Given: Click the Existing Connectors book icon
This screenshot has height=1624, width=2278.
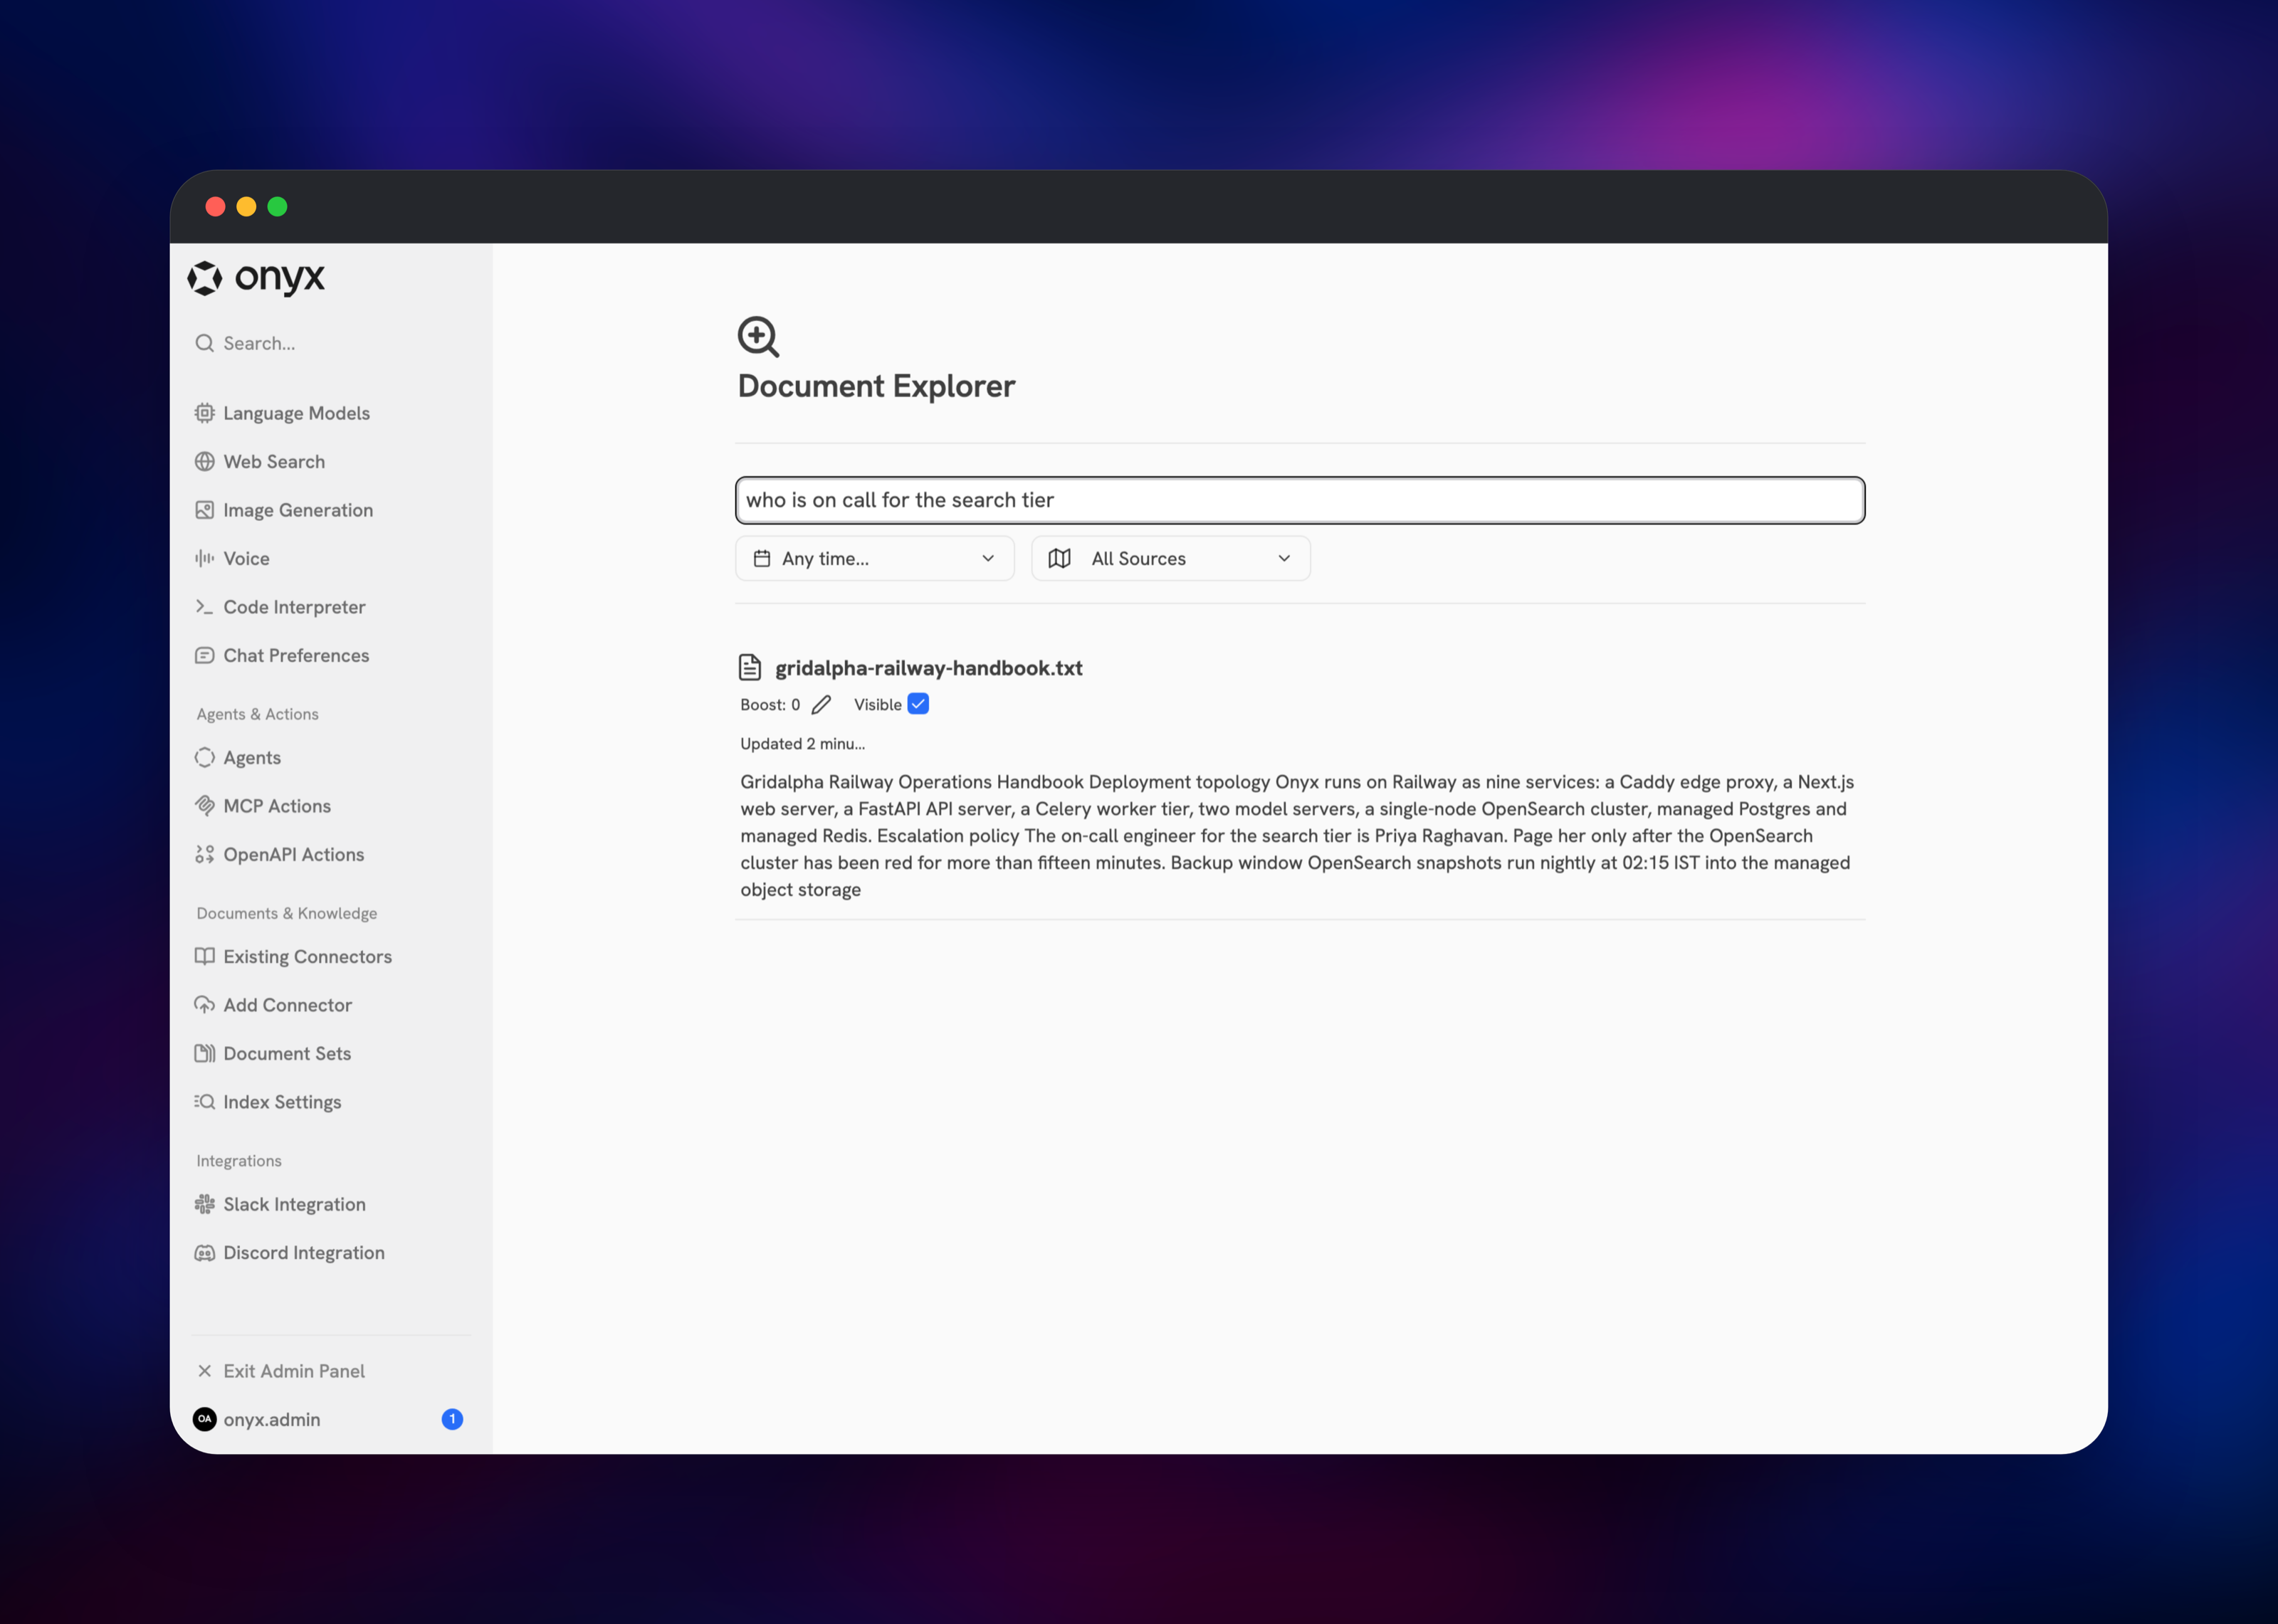Looking at the screenshot, I should point(205,956).
